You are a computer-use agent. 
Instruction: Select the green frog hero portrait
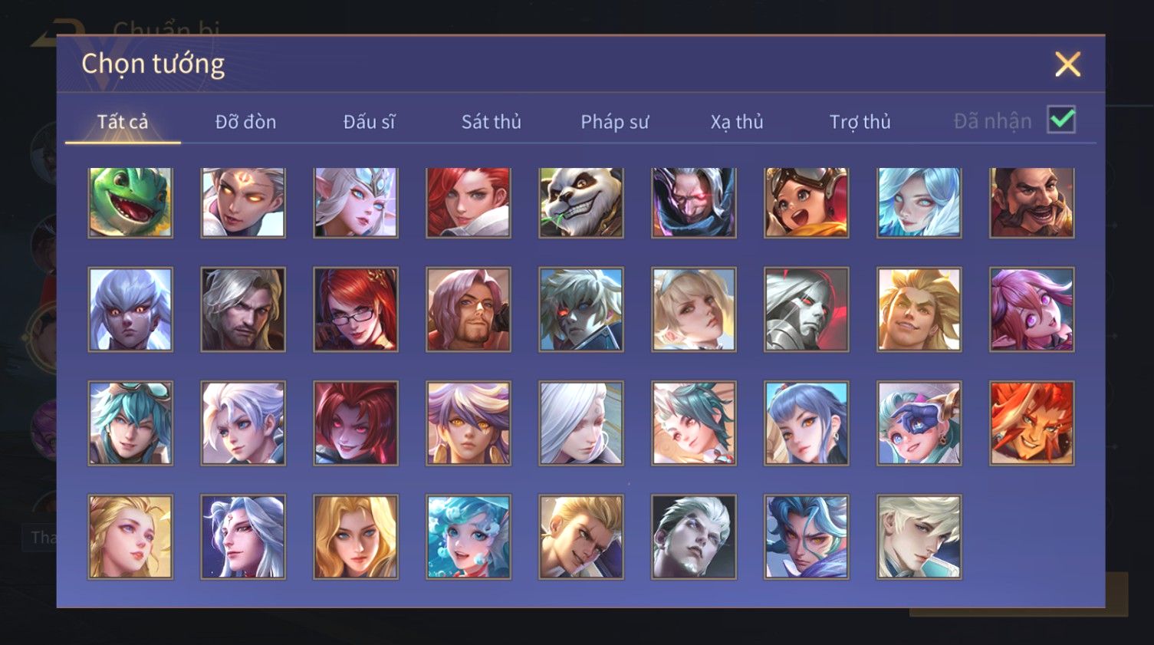pos(130,202)
